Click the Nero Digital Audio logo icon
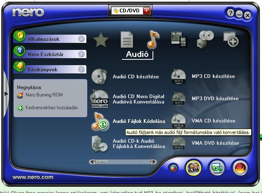This screenshot has width=262, height=193. click(x=100, y=99)
